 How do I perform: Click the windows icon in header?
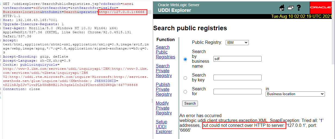coord(290,8)
